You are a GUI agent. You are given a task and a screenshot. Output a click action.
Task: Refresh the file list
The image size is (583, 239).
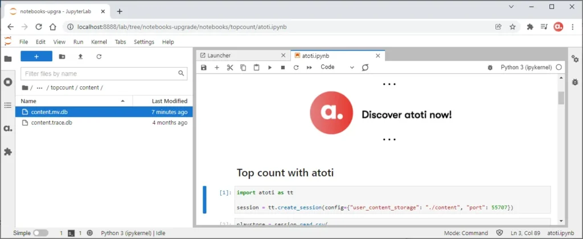pyautogui.click(x=99, y=56)
